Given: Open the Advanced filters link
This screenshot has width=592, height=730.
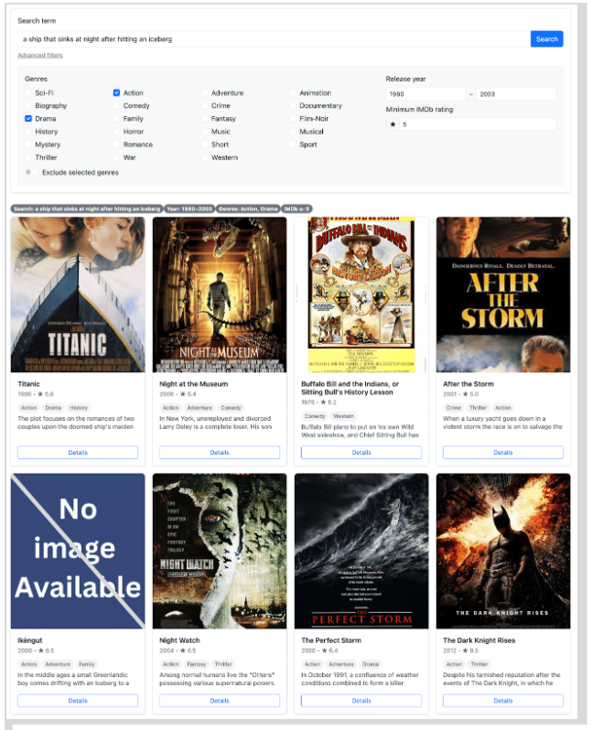Looking at the screenshot, I should point(40,56).
